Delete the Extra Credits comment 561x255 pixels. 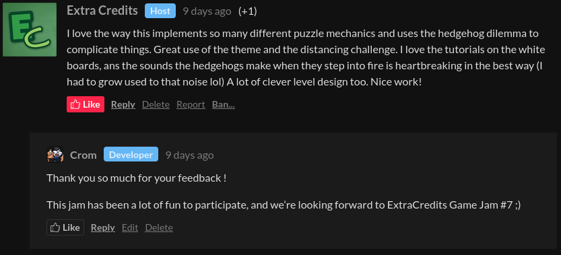156,104
